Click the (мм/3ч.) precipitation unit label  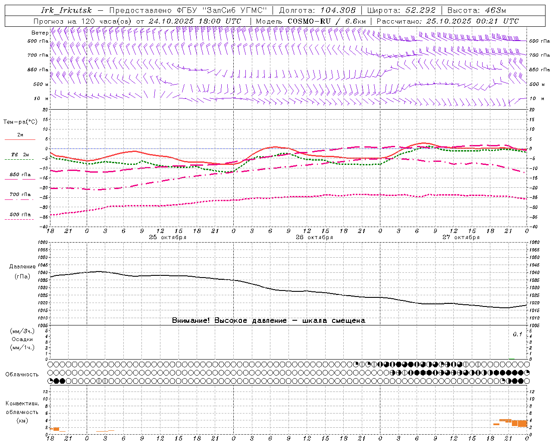22,331
